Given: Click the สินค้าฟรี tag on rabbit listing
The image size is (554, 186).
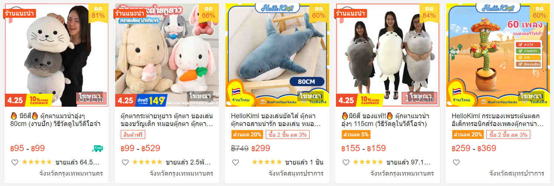Looking at the screenshot, I should click(133, 134).
